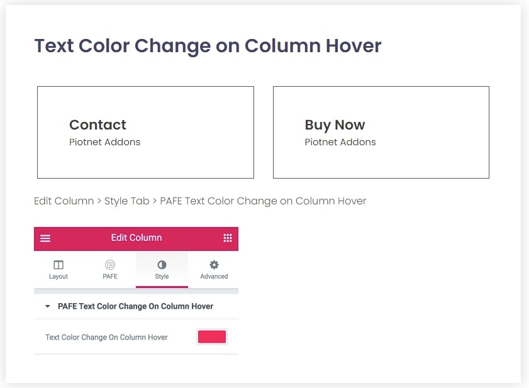Image resolution: width=529 pixels, height=388 pixels.
Task: Click the Advanced gear icon
Action: coord(214,264)
